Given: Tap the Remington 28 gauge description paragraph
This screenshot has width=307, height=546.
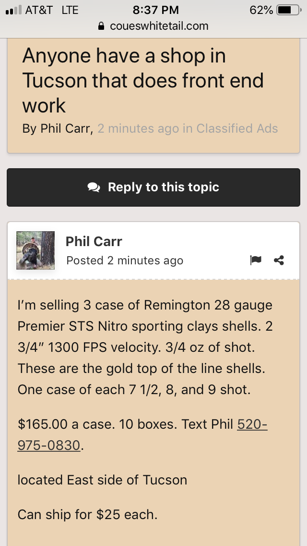Looking at the screenshot, I should (145, 347).
